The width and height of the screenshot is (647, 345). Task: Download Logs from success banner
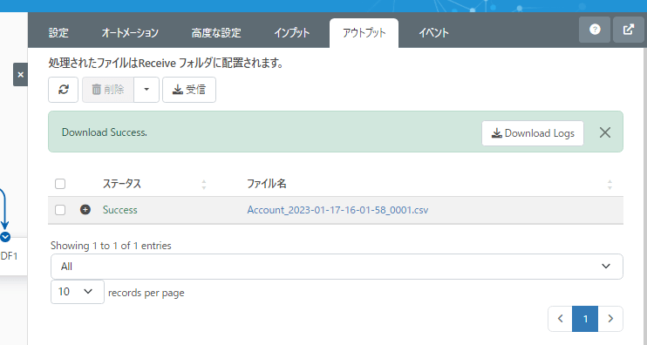tap(533, 133)
